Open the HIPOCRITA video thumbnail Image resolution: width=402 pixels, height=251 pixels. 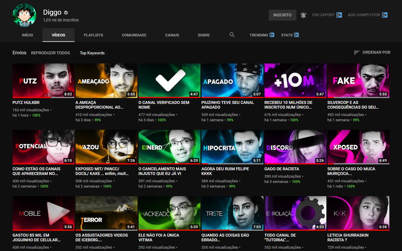[232, 147]
